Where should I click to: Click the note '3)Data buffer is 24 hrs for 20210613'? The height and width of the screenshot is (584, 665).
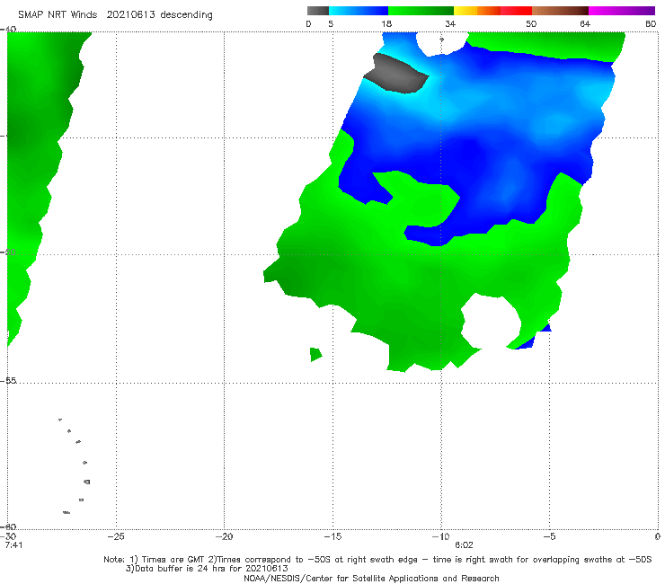click(207, 569)
